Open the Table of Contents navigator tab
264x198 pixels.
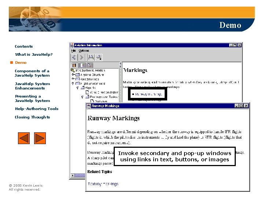click(74, 65)
